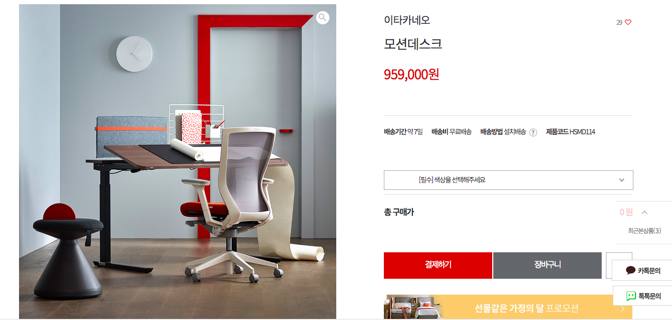Collapse the total price chevron beside 0원
672x320 pixels.
[644, 212]
